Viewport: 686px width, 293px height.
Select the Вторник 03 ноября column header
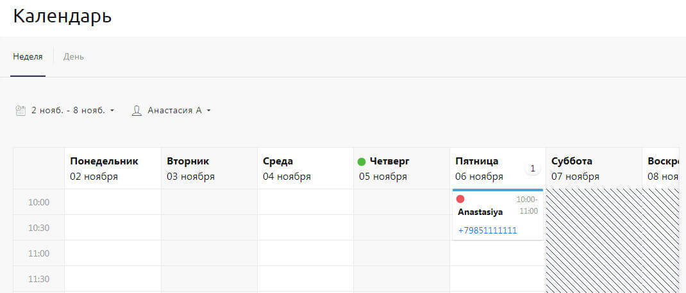208,168
